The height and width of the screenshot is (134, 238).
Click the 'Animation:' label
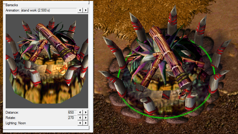[x=13, y=10]
